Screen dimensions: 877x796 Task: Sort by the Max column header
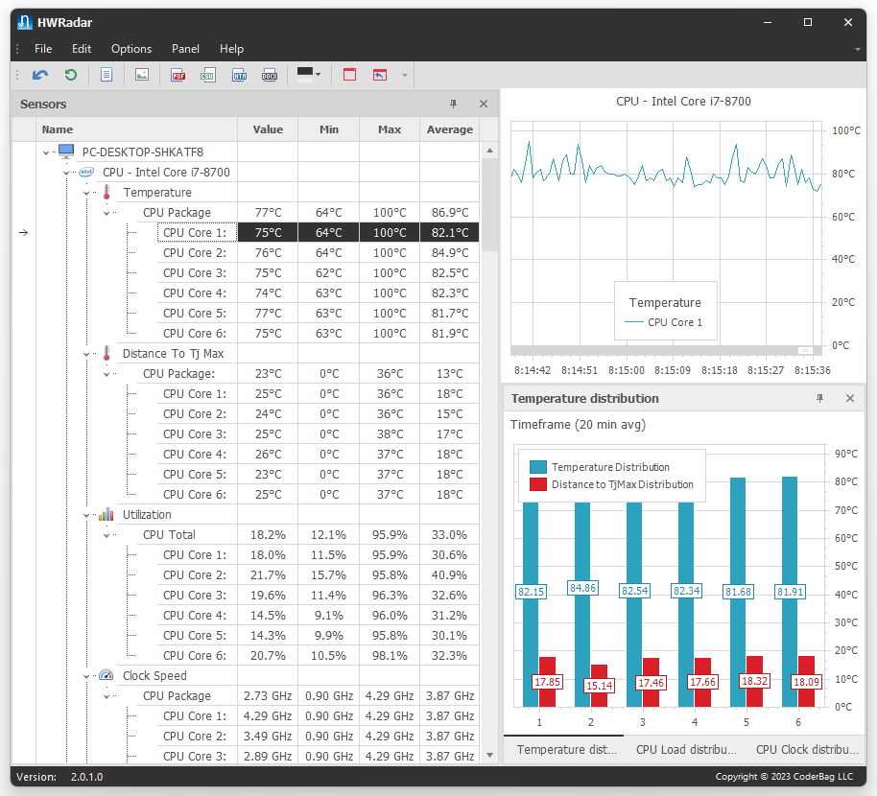pyautogui.click(x=390, y=129)
